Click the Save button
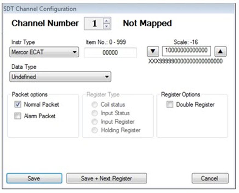 34,178
